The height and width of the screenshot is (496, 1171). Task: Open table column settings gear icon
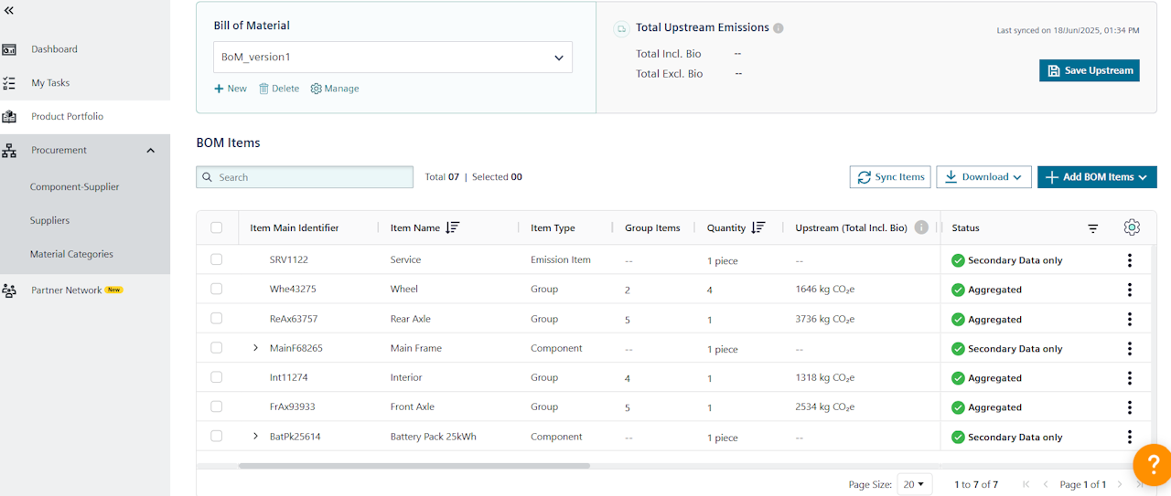(x=1132, y=227)
